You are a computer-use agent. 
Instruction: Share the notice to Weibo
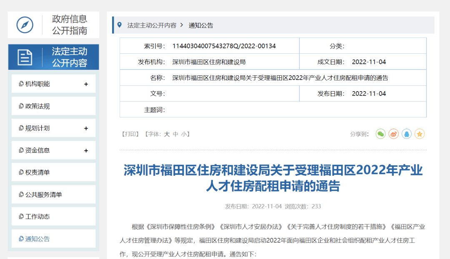point(393,134)
